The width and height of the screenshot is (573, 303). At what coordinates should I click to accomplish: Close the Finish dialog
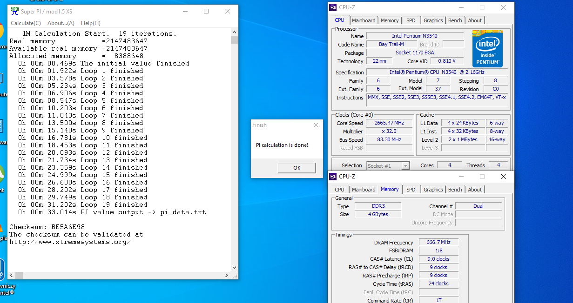tap(316, 125)
